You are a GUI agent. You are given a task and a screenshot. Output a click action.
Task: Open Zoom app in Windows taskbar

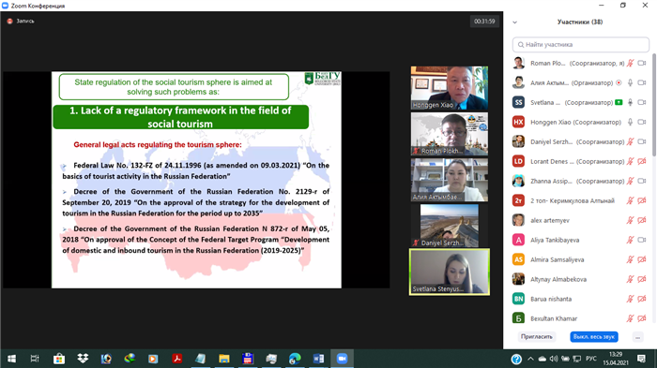click(342, 359)
